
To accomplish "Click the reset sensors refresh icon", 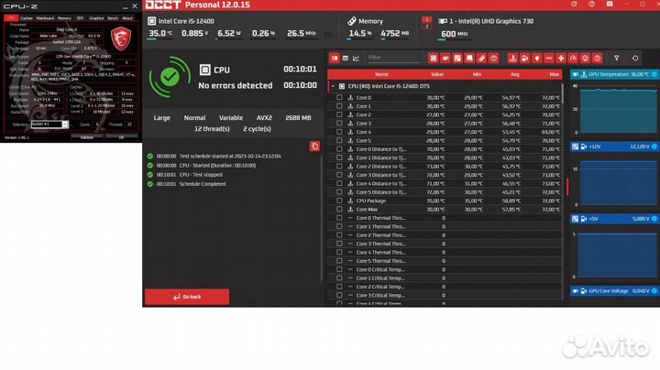I will tap(635, 57).
